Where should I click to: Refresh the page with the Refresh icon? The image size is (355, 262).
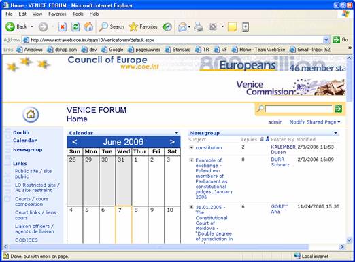pos(75,27)
